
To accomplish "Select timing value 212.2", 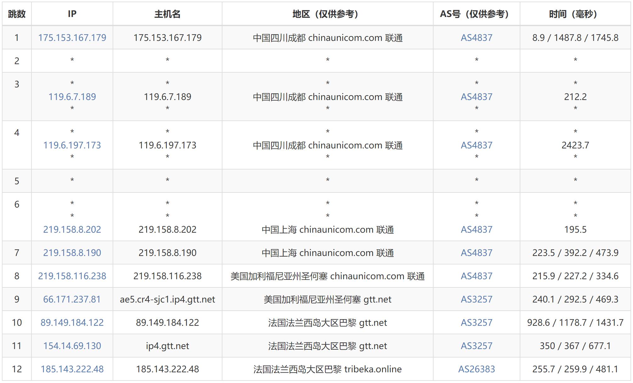I will [x=575, y=97].
